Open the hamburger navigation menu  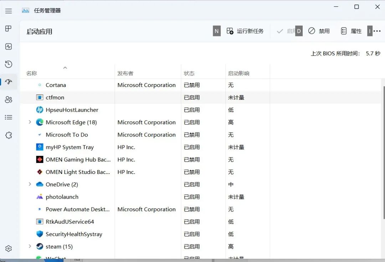tap(9, 11)
